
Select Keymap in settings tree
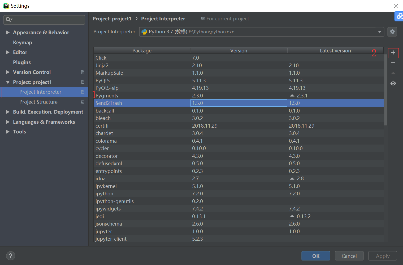coord(23,42)
